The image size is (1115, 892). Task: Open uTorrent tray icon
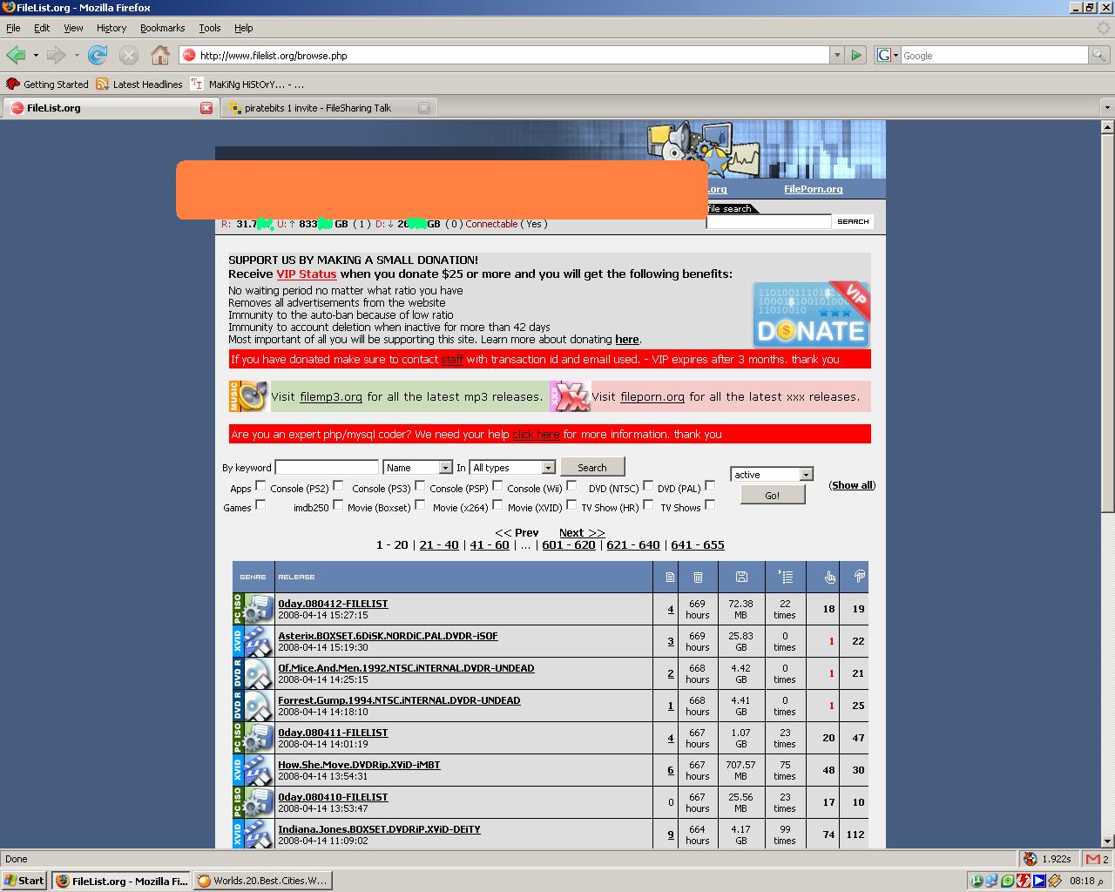(x=977, y=881)
